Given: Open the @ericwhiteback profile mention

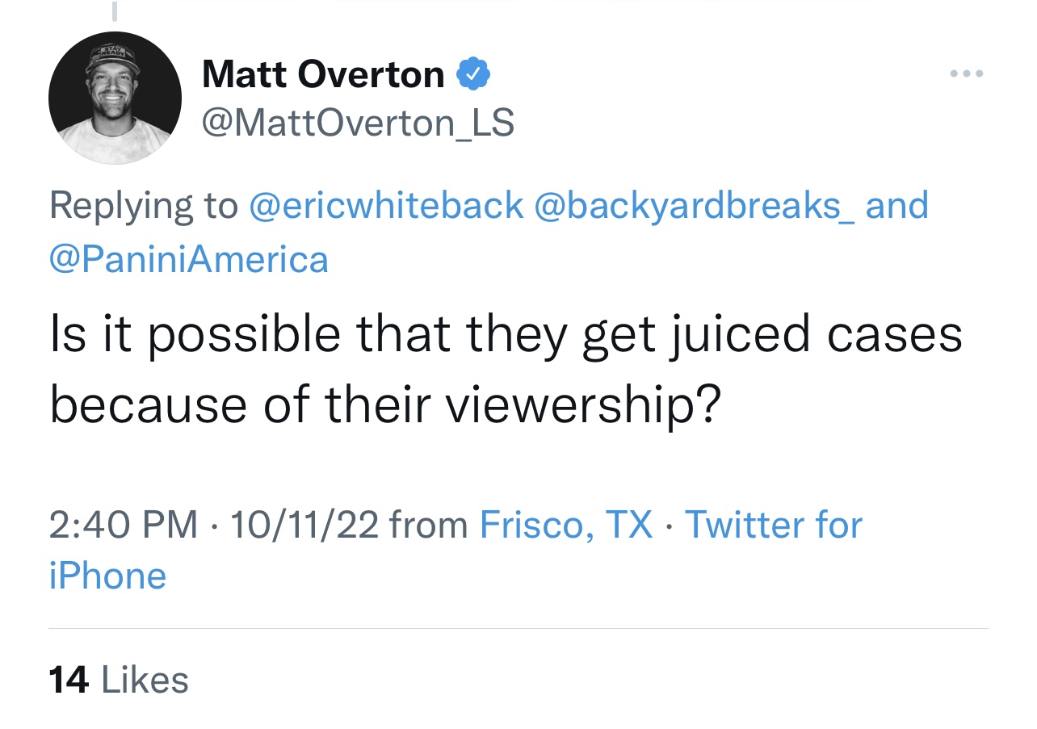Looking at the screenshot, I should click(387, 206).
